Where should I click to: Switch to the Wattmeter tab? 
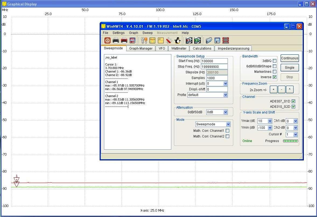[179, 49]
